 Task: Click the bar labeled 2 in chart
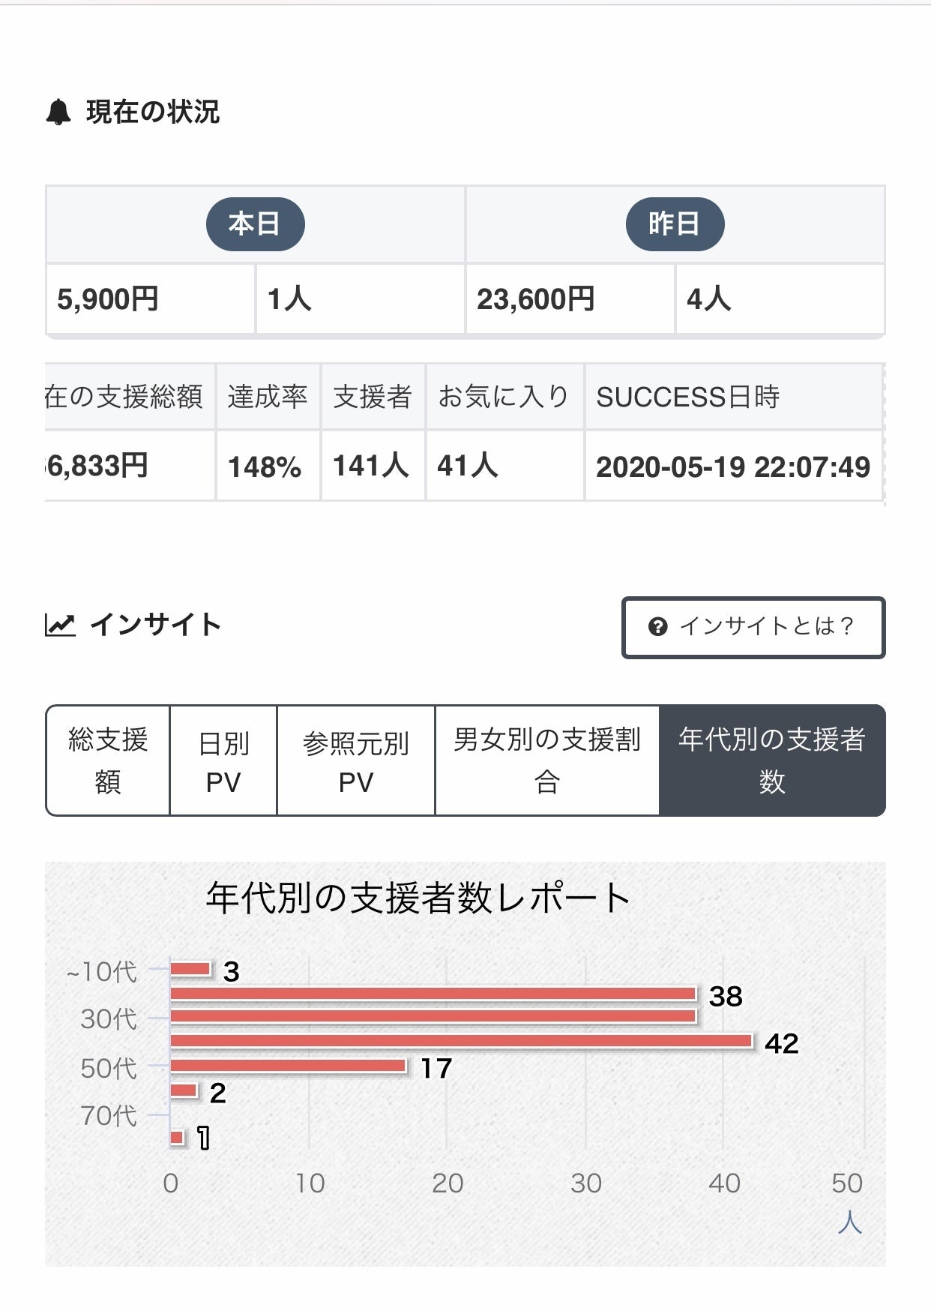pos(184,1090)
